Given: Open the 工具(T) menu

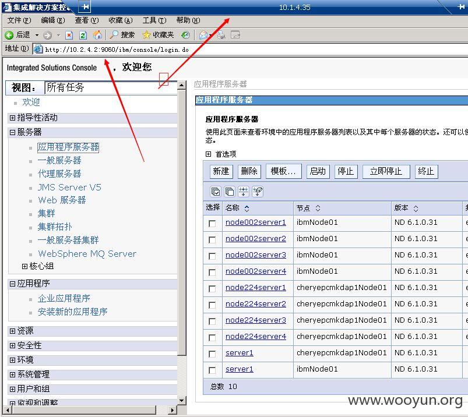Looking at the screenshot, I should tap(154, 20).
